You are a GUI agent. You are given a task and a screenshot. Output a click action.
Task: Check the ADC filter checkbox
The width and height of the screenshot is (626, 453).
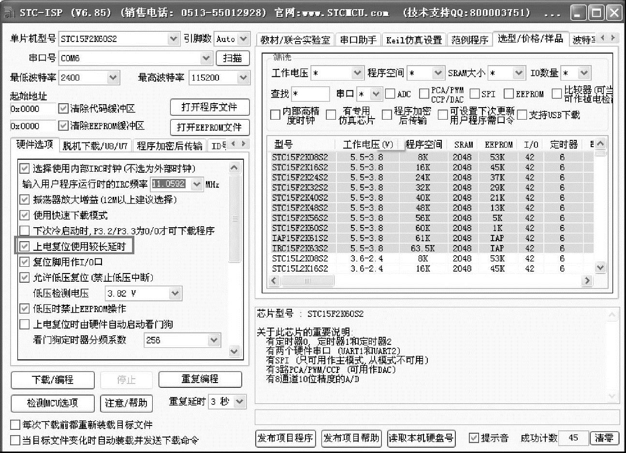click(x=390, y=94)
